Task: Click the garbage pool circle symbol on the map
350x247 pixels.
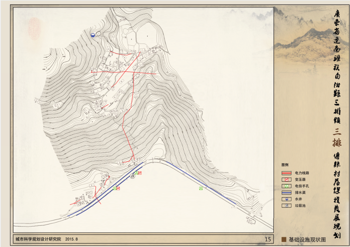Action: (132, 177)
